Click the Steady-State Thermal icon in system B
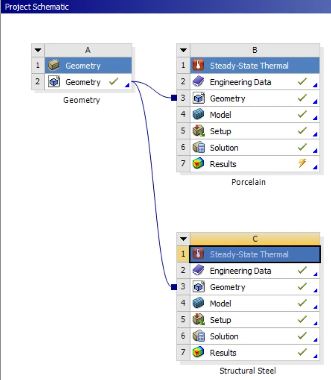 [x=198, y=65]
